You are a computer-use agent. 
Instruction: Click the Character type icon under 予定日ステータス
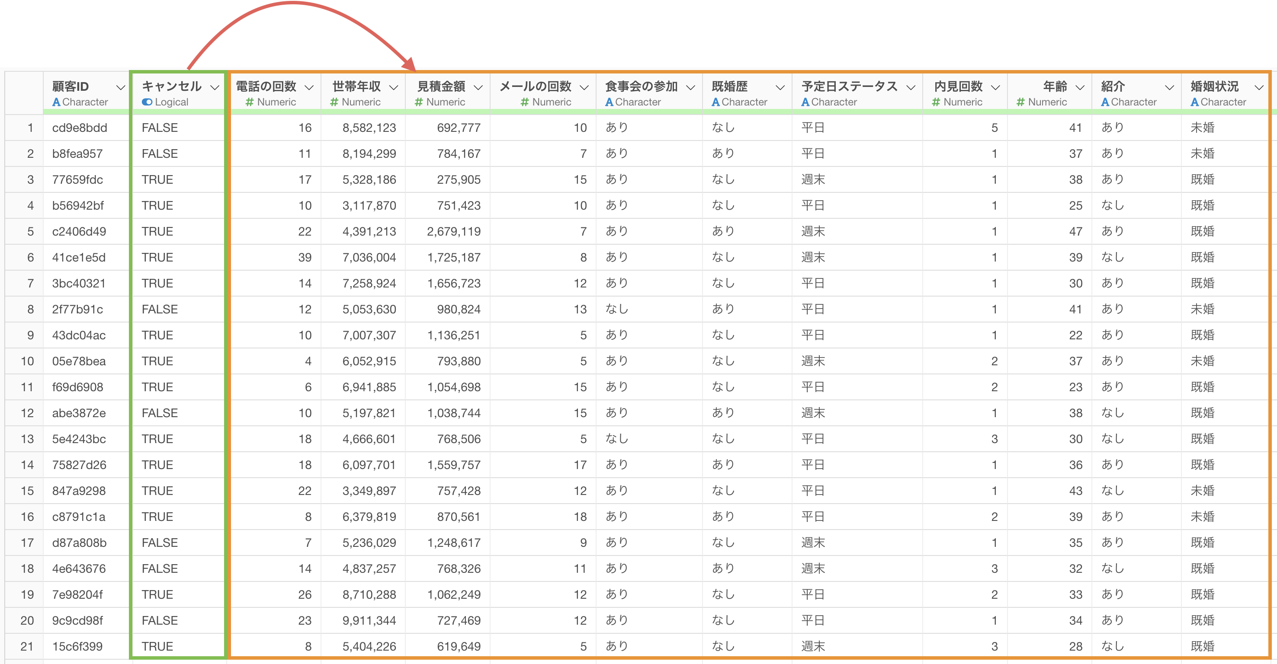point(805,102)
